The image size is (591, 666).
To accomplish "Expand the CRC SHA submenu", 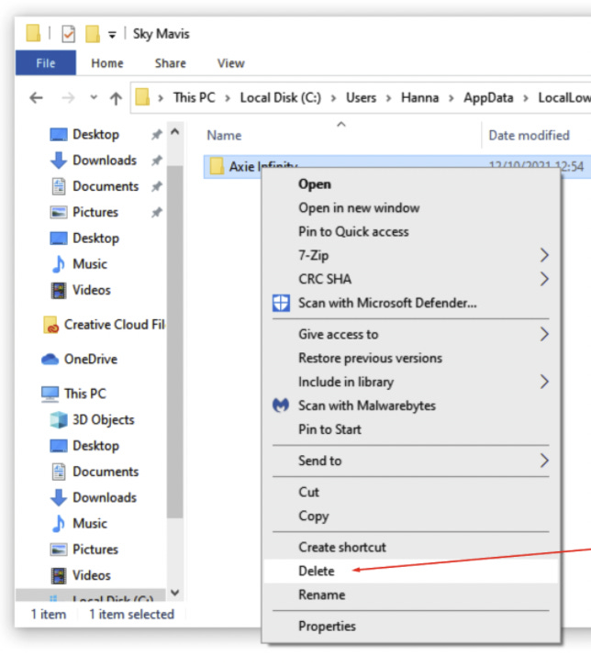I will (x=410, y=279).
